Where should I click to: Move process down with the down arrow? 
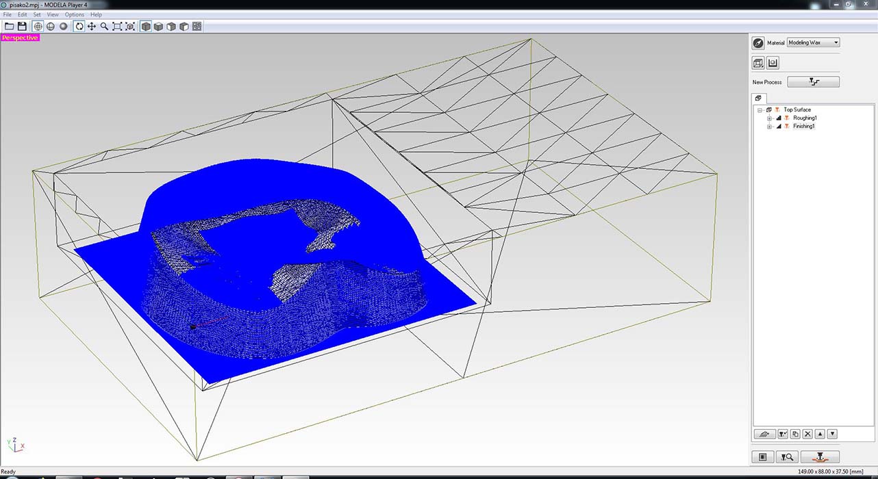click(832, 434)
